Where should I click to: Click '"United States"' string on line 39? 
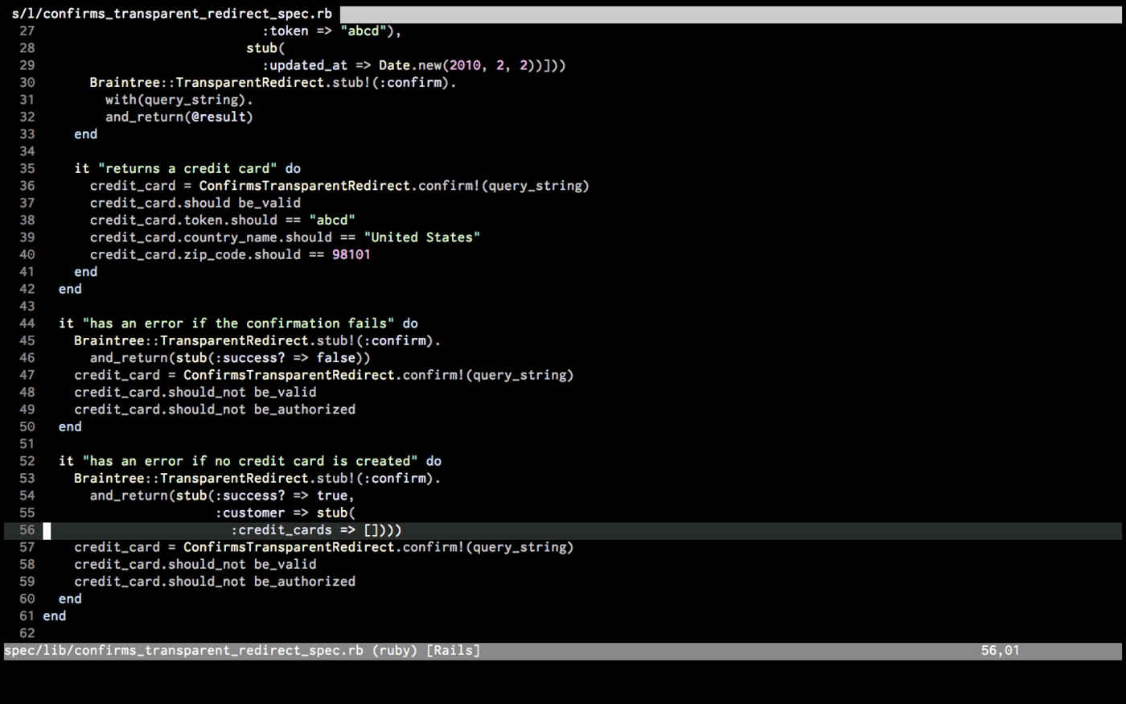click(422, 237)
